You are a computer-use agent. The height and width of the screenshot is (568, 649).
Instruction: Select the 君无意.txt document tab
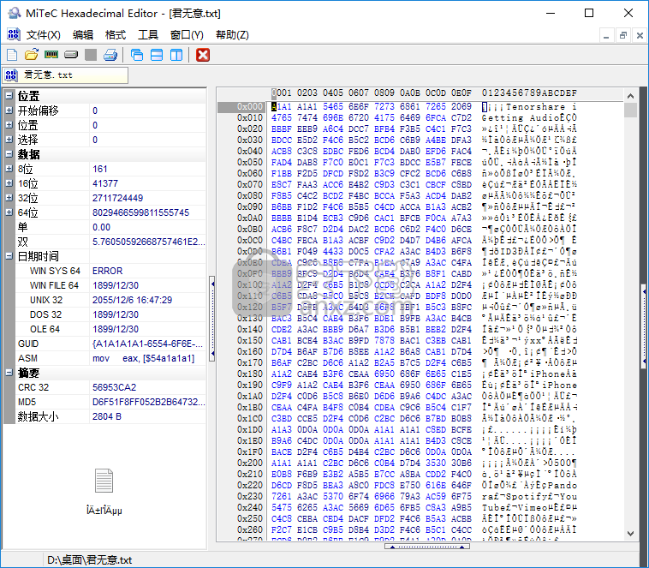coord(65,75)
